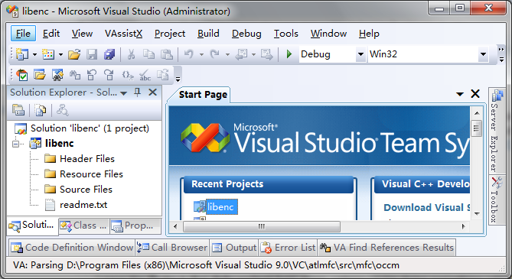
Task: Click the Download Visual link
Action: pos(427,208)
